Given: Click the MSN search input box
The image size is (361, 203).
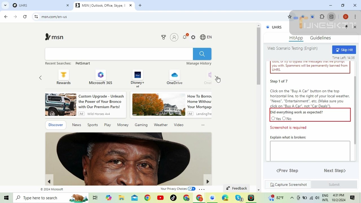Looking at the screenshot, I should pos(119,54).
